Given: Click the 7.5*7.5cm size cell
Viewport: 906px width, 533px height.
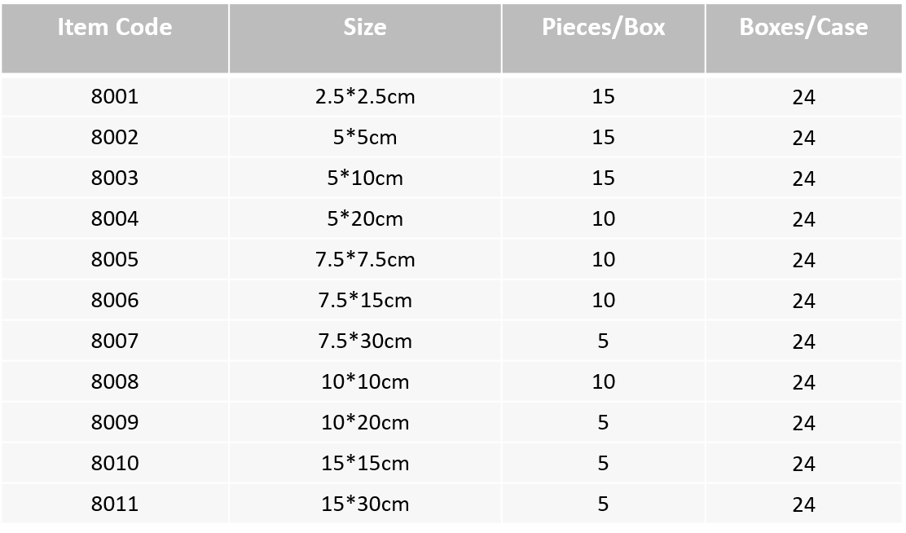Looking at the screenshot, I should [x=365, y=259].
